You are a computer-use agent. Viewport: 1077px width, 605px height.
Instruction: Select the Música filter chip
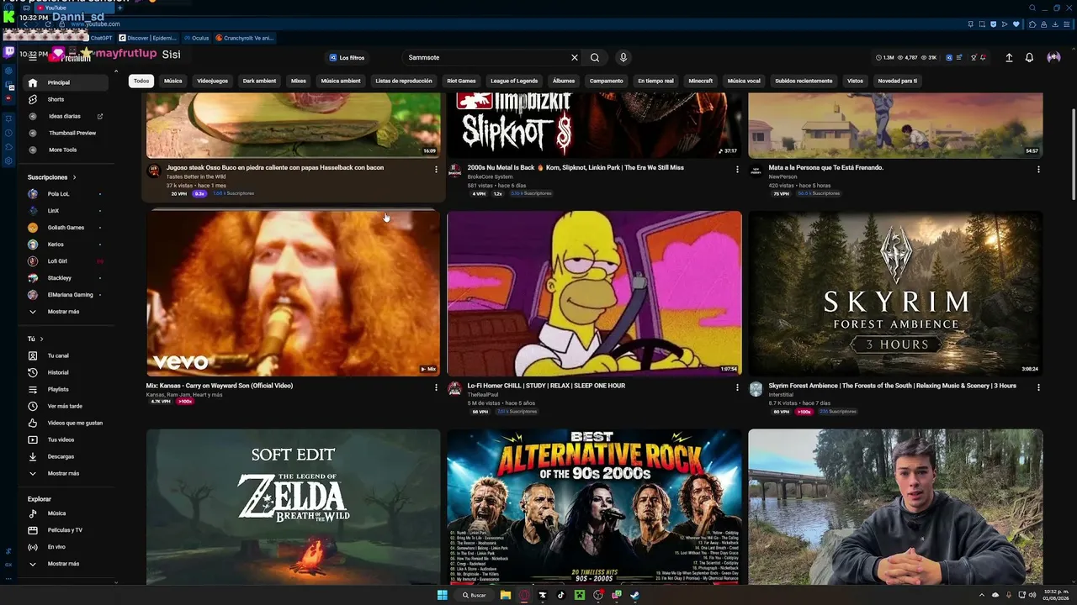172,81
